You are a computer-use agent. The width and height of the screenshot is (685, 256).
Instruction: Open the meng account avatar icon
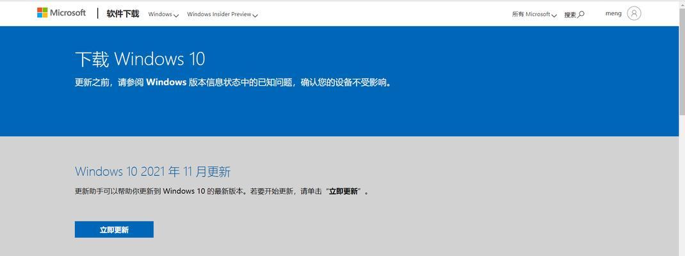point(634,13)
